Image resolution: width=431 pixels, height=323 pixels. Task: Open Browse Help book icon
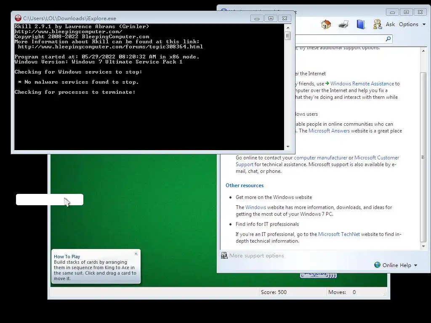click(x=361, y=24)
